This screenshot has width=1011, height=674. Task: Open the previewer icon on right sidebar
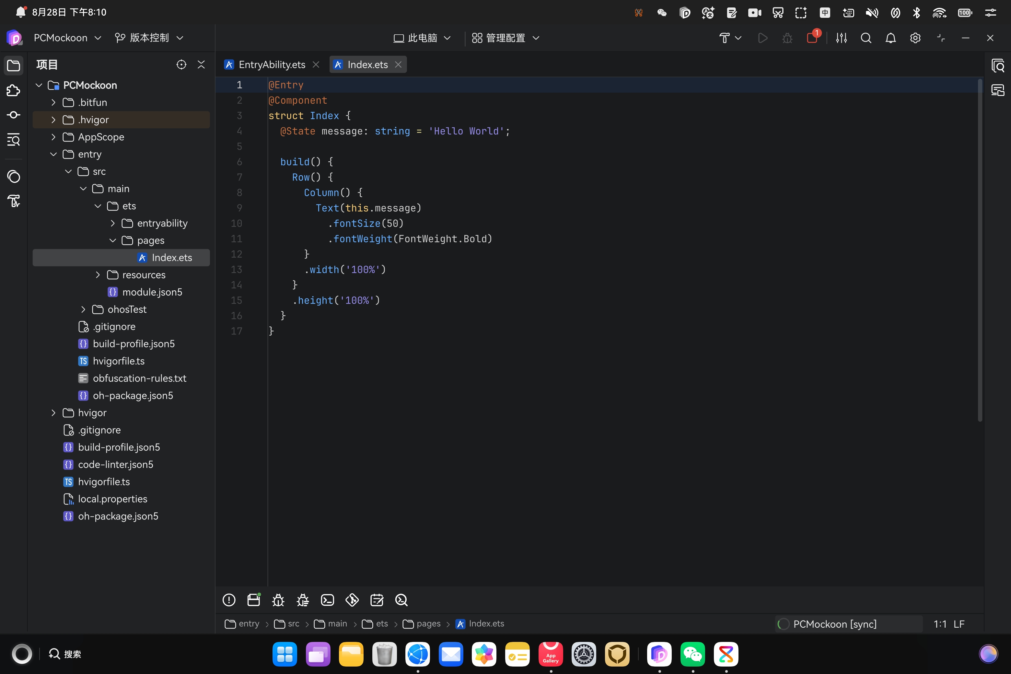tap(998, 66)
